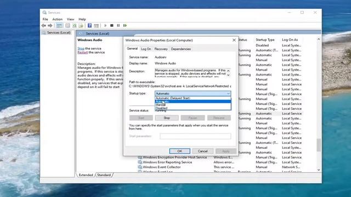Click the Windows Audio heading in the left pane
This screenshot has width=351, height=197.
tap(90, 40)
